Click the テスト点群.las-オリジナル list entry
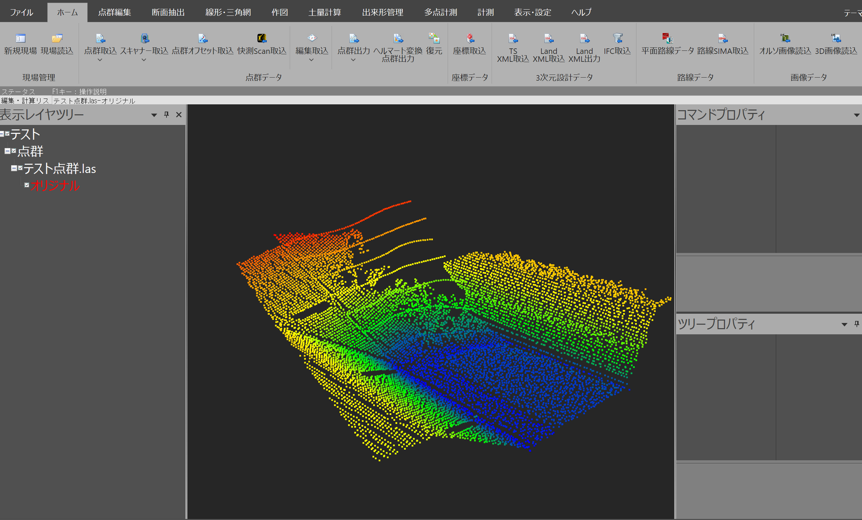The height and width of the screenshot is (520, 862). coord(94,101)
